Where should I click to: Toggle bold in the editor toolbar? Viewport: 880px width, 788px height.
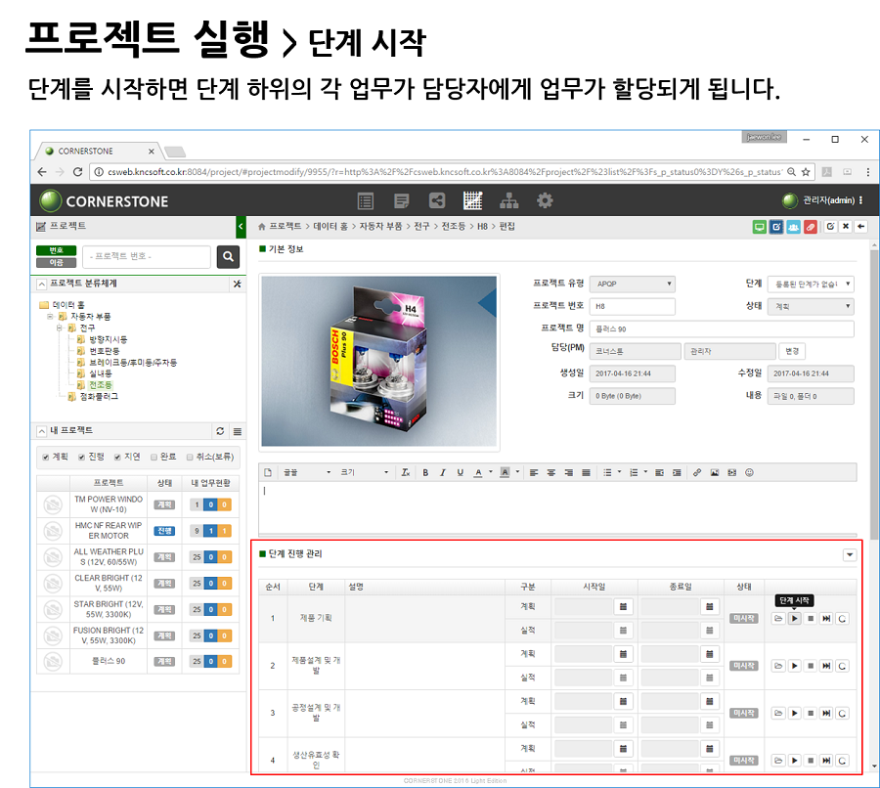tap(425, 472)
